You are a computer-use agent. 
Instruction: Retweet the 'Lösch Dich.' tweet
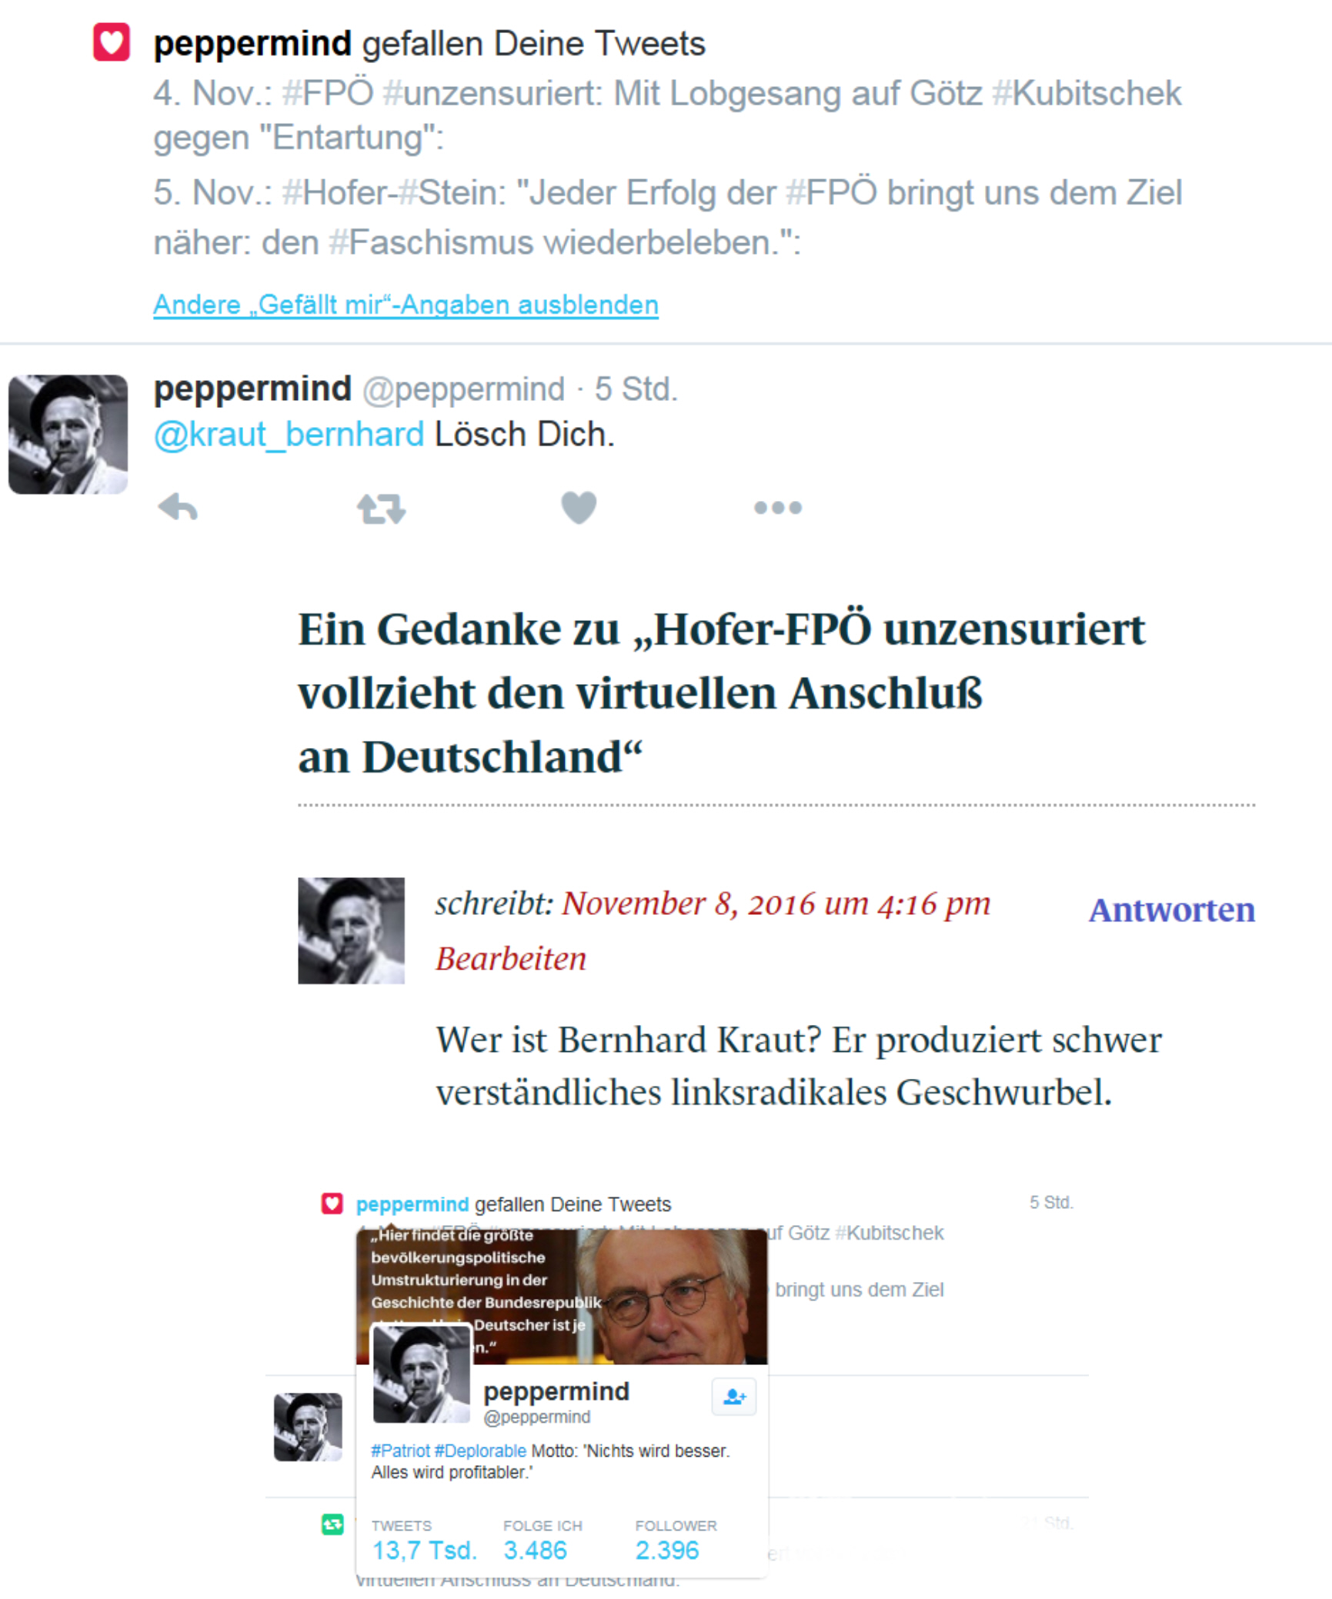pos(381,509)
